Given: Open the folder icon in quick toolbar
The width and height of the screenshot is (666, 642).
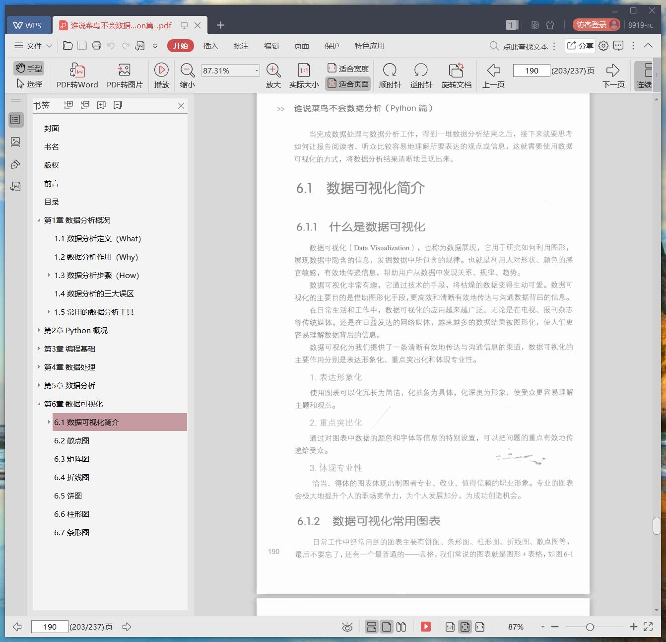Looking at the screenshot, I should (x=68, y=46).
